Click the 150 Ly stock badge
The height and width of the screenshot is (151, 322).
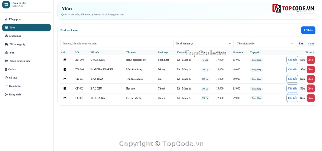[205, 70]
